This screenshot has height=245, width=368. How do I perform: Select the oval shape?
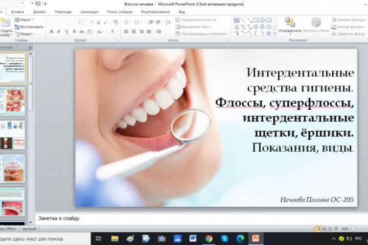click(x=262, y=20)
